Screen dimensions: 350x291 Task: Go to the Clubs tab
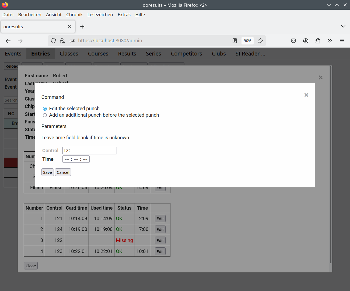(219, 54)
